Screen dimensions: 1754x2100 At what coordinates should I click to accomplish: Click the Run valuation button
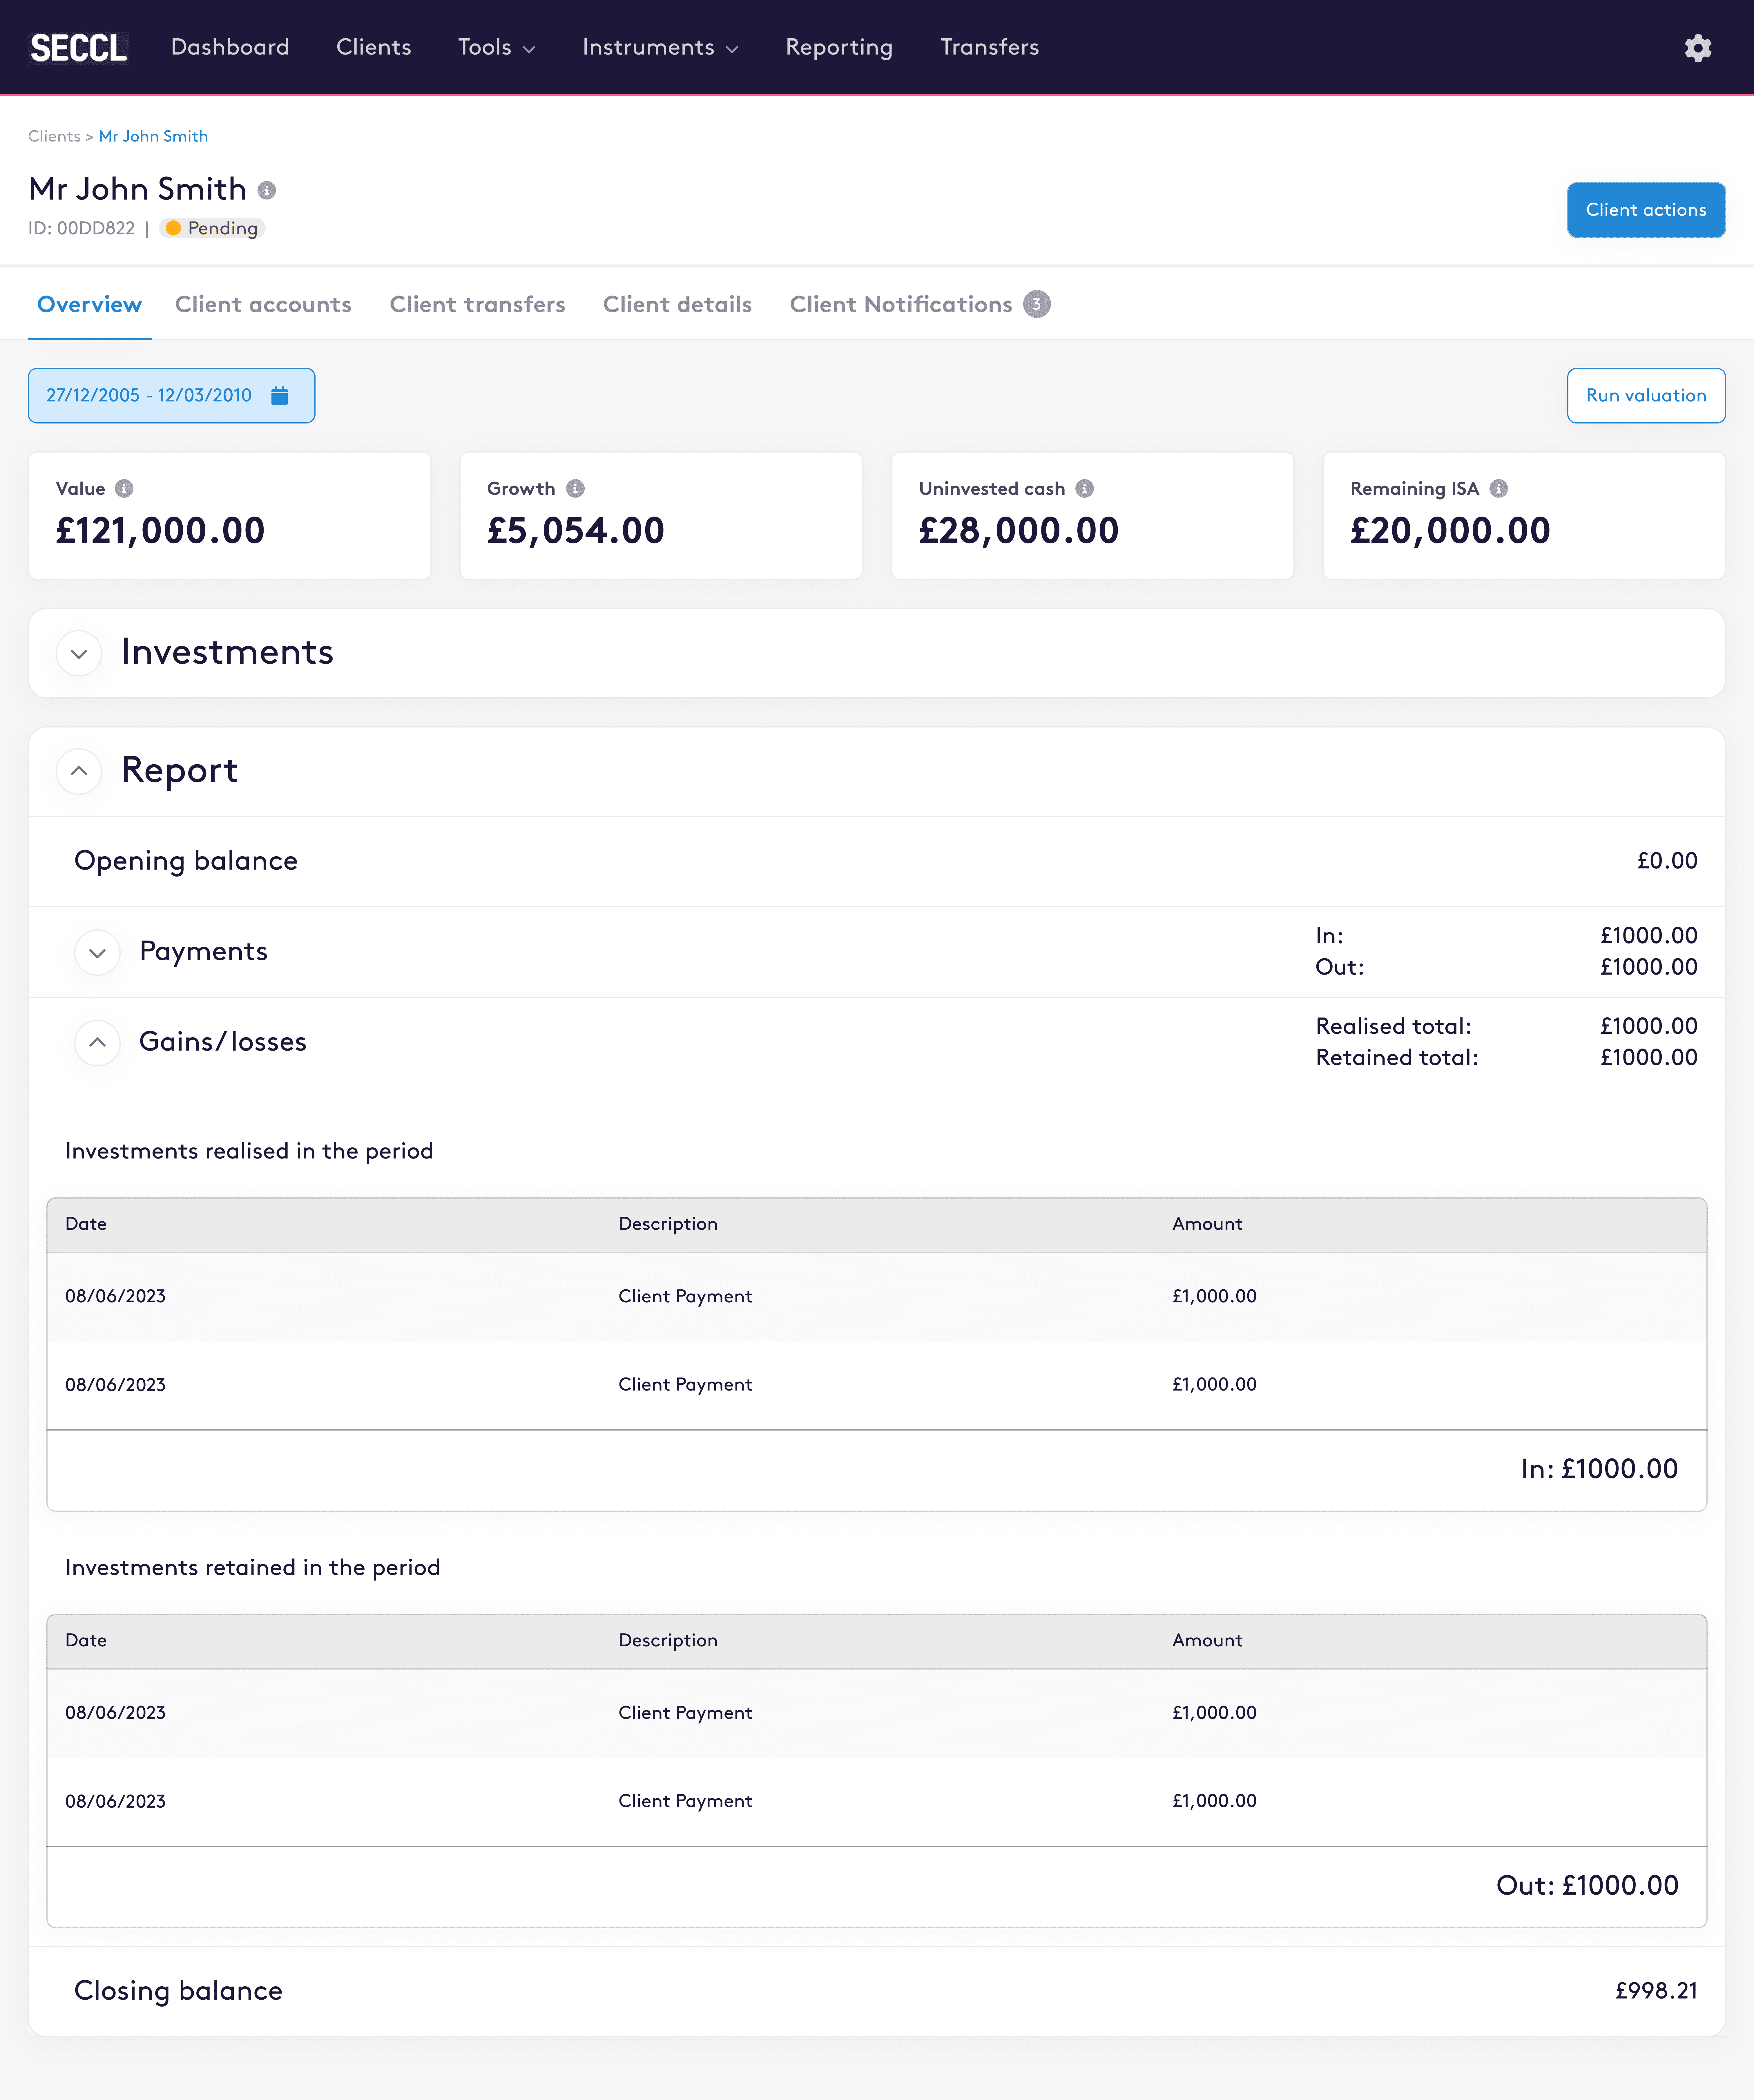tap(1645, 395)
